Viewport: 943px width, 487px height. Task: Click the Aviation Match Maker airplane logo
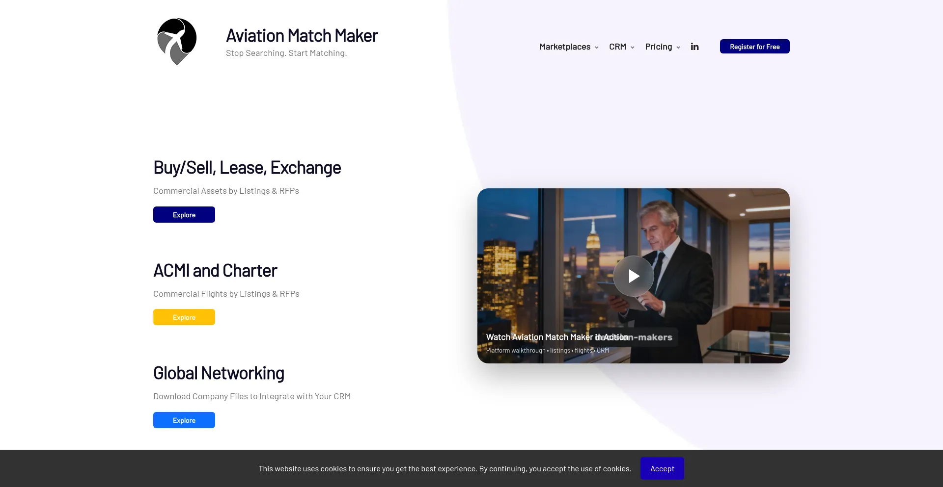point(177,42)
